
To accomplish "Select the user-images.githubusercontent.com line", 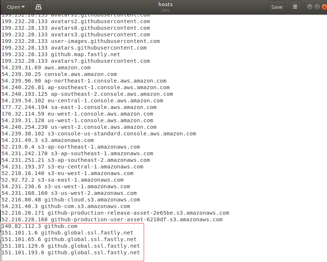I will (81, 41).
